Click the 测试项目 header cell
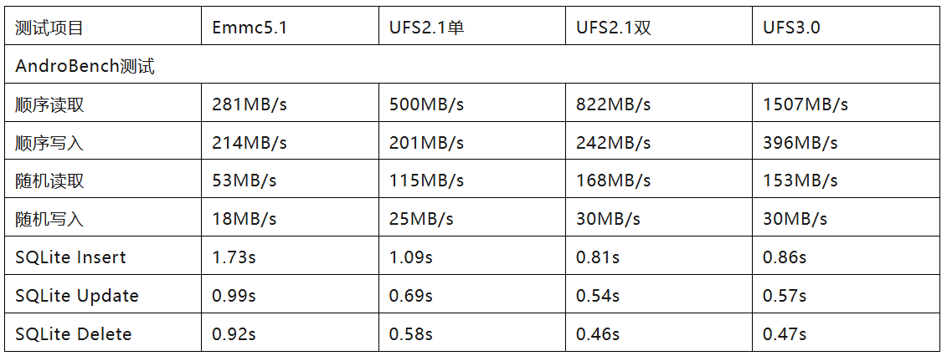Image resolution: width=947 pixels, height=361 pixels. (x=49, y=28)
